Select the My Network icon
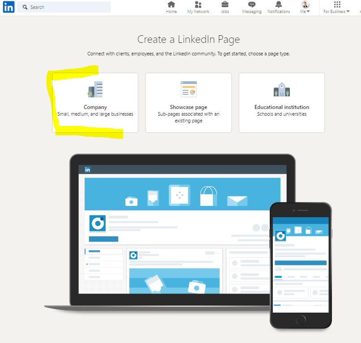 click(x=198, y=4)
